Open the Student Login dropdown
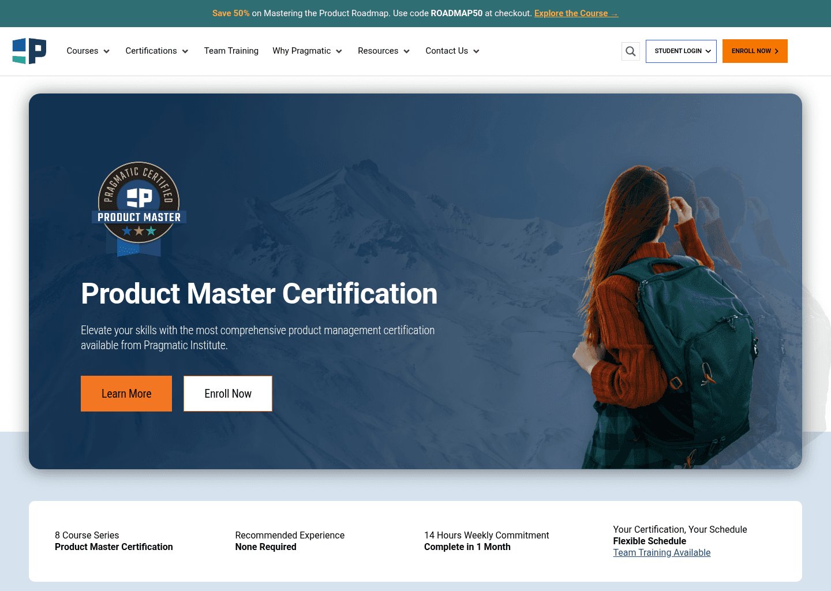The width and height of the screenshot is (831, 591). coord(681,51)
